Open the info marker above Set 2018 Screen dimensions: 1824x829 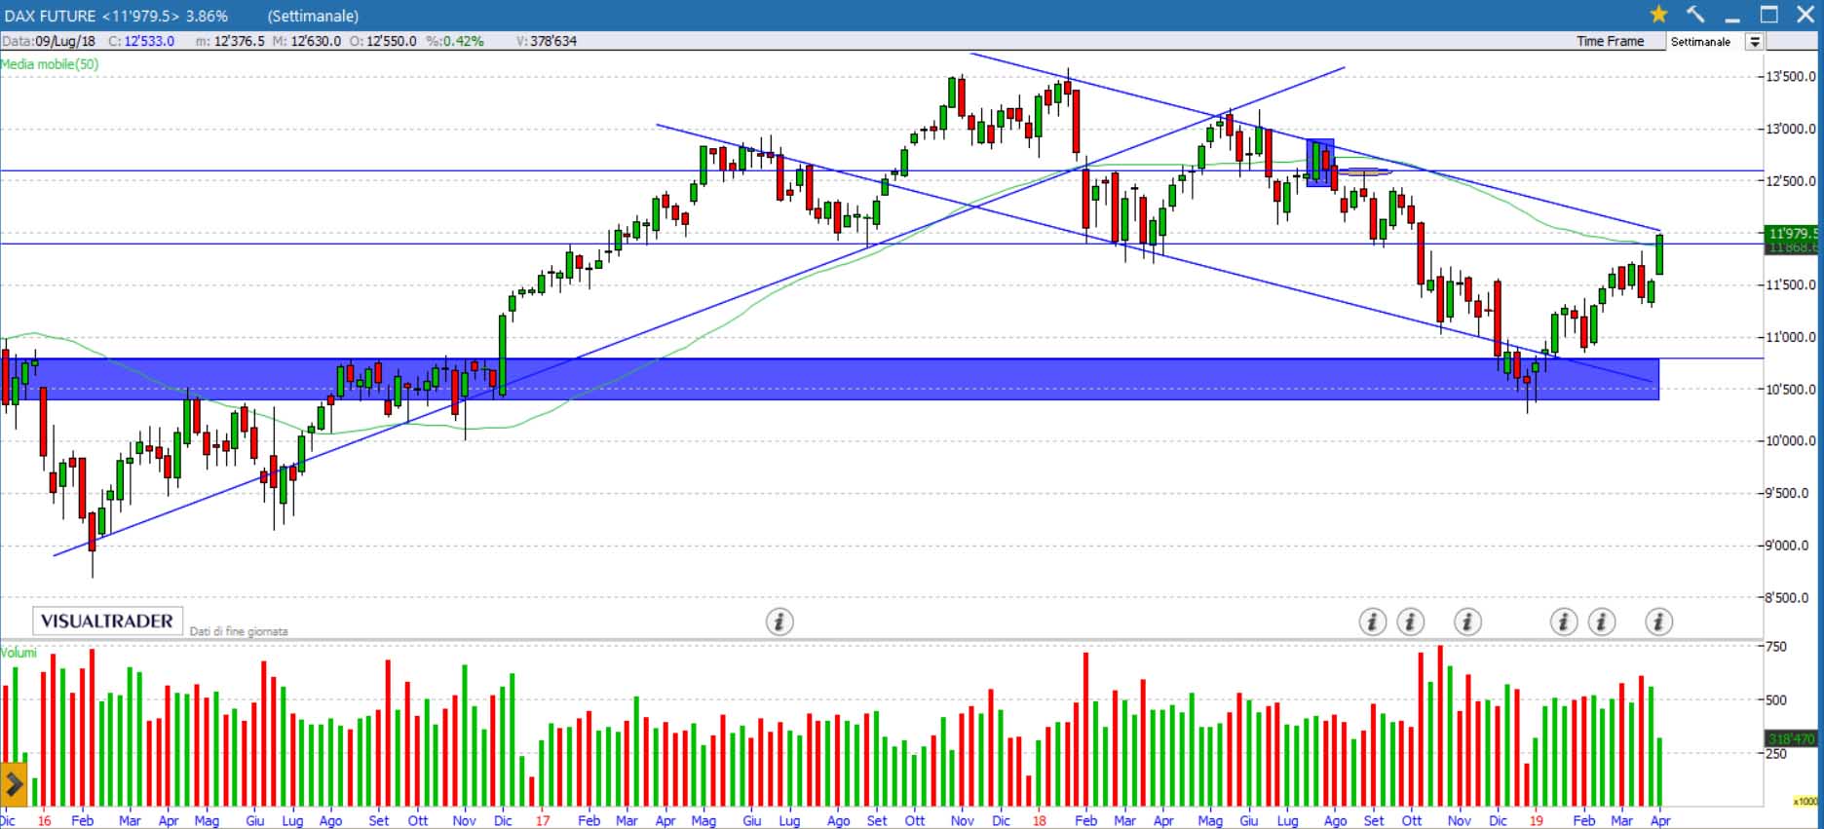point(1372,622)
